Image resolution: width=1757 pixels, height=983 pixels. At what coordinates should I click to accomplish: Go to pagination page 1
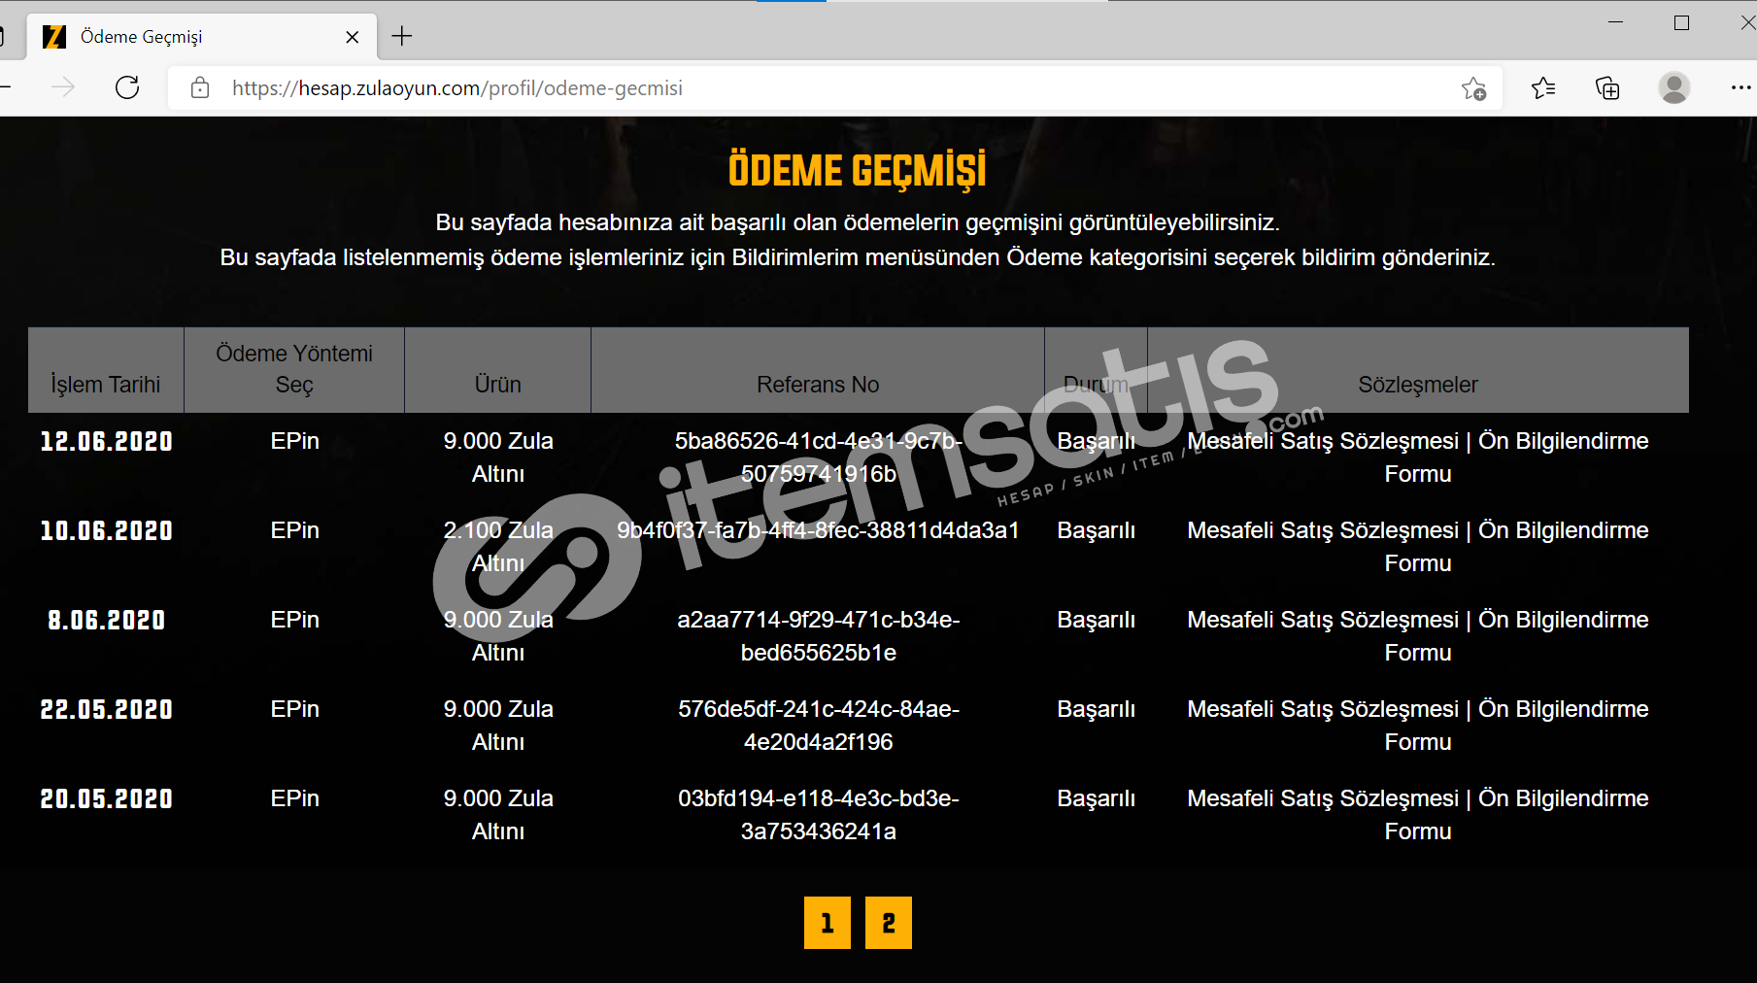tap(828, 923)
